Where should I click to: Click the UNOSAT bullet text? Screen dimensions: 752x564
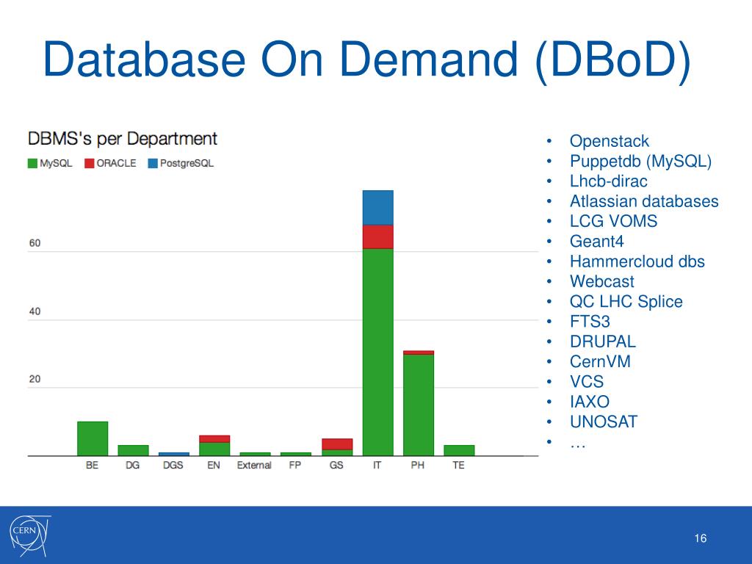coord(604,422)
